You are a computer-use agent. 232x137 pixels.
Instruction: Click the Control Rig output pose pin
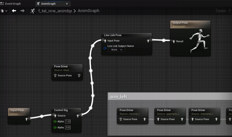pyautogui.click(x=78, y=116)
